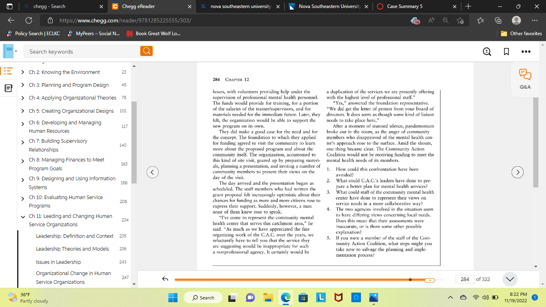Collapse Ch 11: Leading and Changing chevron

pyautogui.click(x=23, y=217)
